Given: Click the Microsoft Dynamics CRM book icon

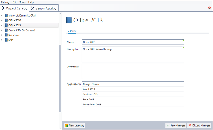Looking at the screenshot, I should [6, 15].
